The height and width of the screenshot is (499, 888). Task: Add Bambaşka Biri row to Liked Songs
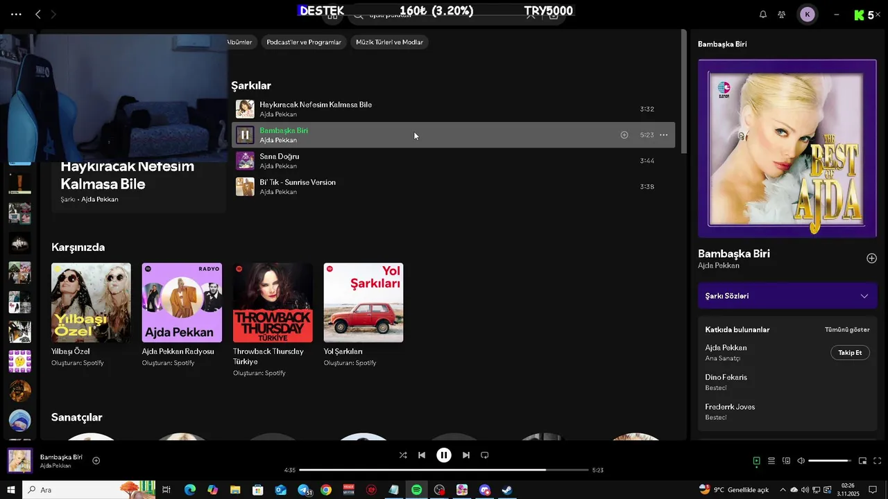[624, 135]
